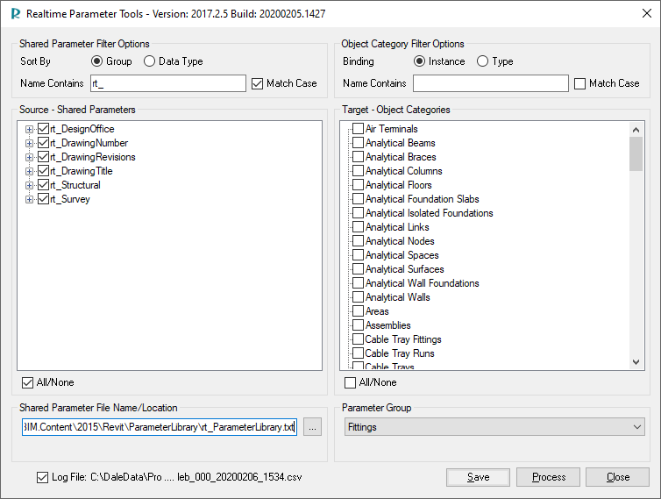Choose Instance binding radio button
Image resolution: width=661 pixels, height=499 pixels.
(419, 61)
